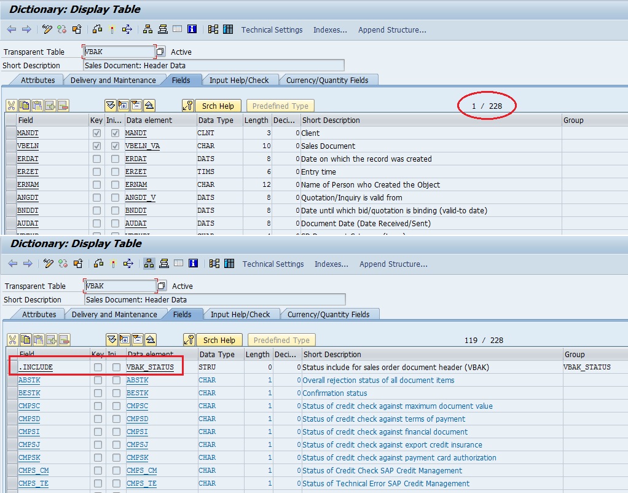Click the Display Object List icon in the 119/228 window
This screenshot has height=493, width=628.
click(149, 263)
